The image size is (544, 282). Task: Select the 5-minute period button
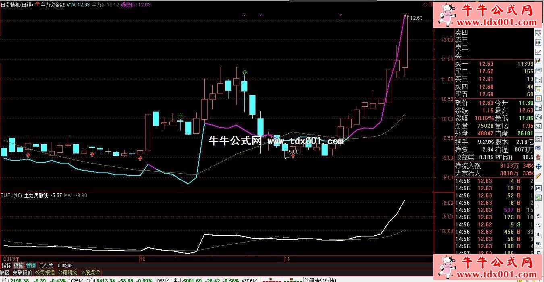(538, 216)
